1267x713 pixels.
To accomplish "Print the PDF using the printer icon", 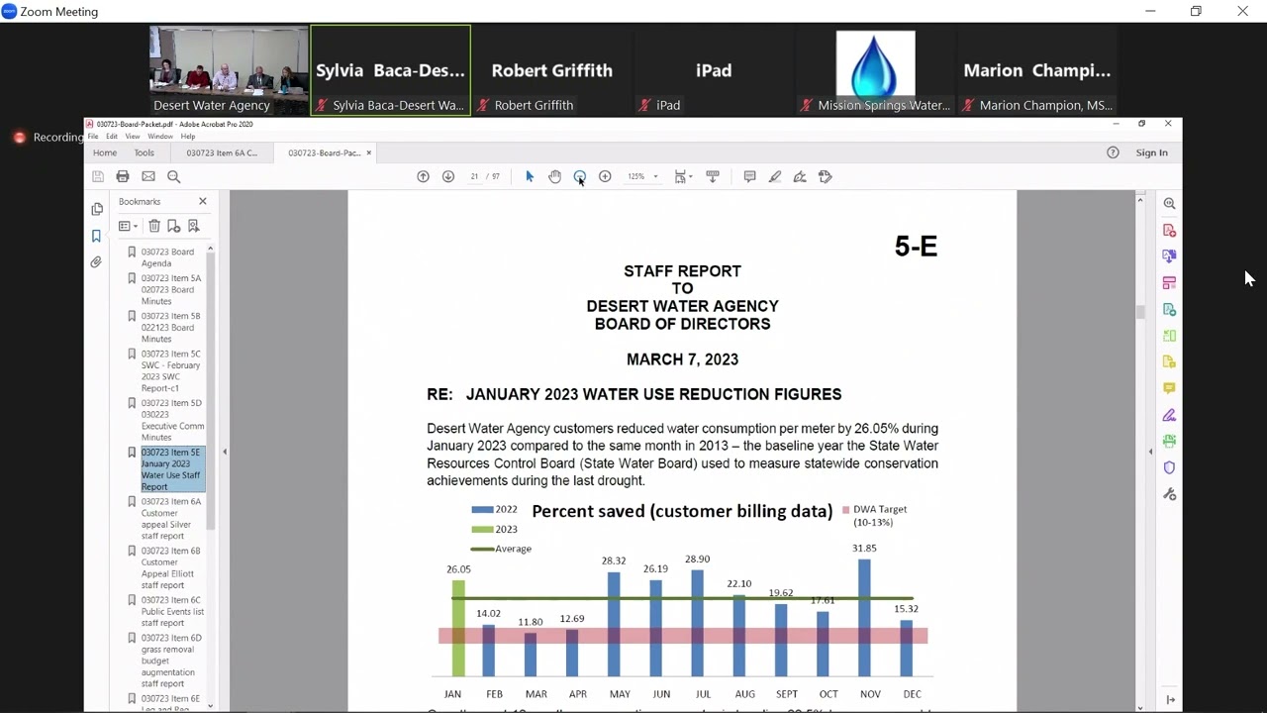I will click(123, 176).
